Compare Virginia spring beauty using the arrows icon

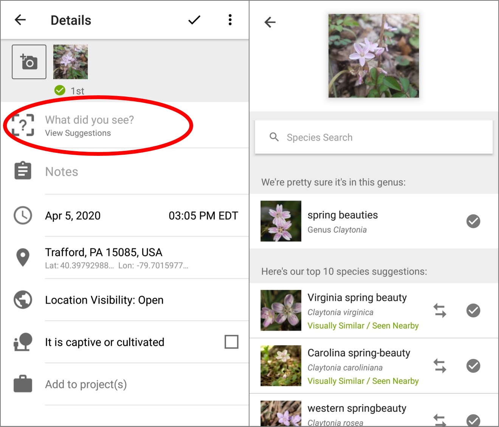[440, 311]
